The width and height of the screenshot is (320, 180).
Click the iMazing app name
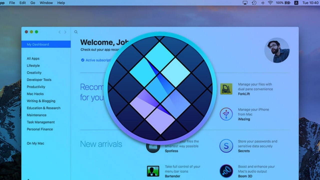(244, 119)
